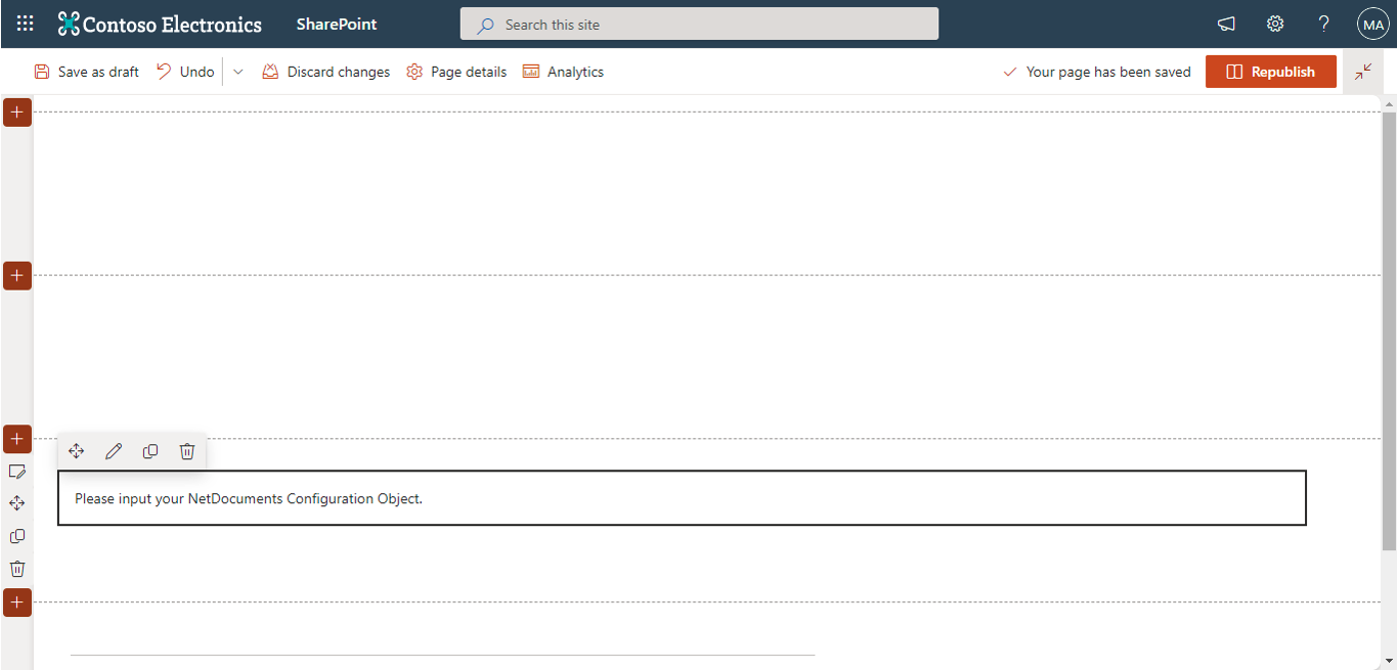Open the help question mark
This screenshot has height=672, width=1397.
[x=1324, y=24]
